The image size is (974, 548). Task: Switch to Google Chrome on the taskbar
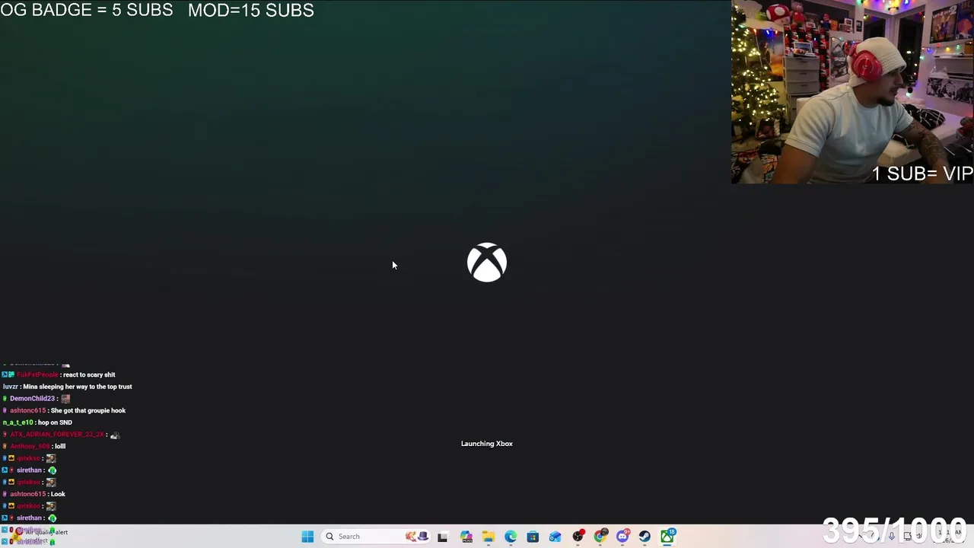(x=600, y=537)
